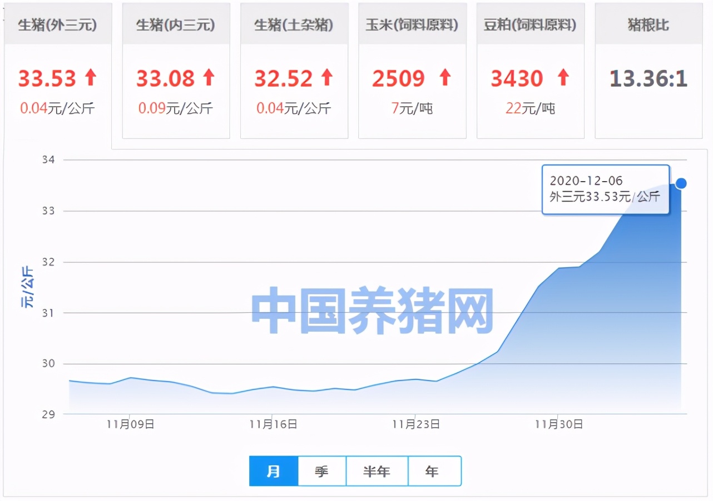Click the 元/公斤 y-axis title

27,287
